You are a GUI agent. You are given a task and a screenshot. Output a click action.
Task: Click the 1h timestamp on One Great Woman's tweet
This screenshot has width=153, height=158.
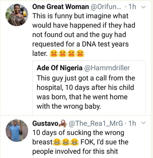(x=132, y=7)
